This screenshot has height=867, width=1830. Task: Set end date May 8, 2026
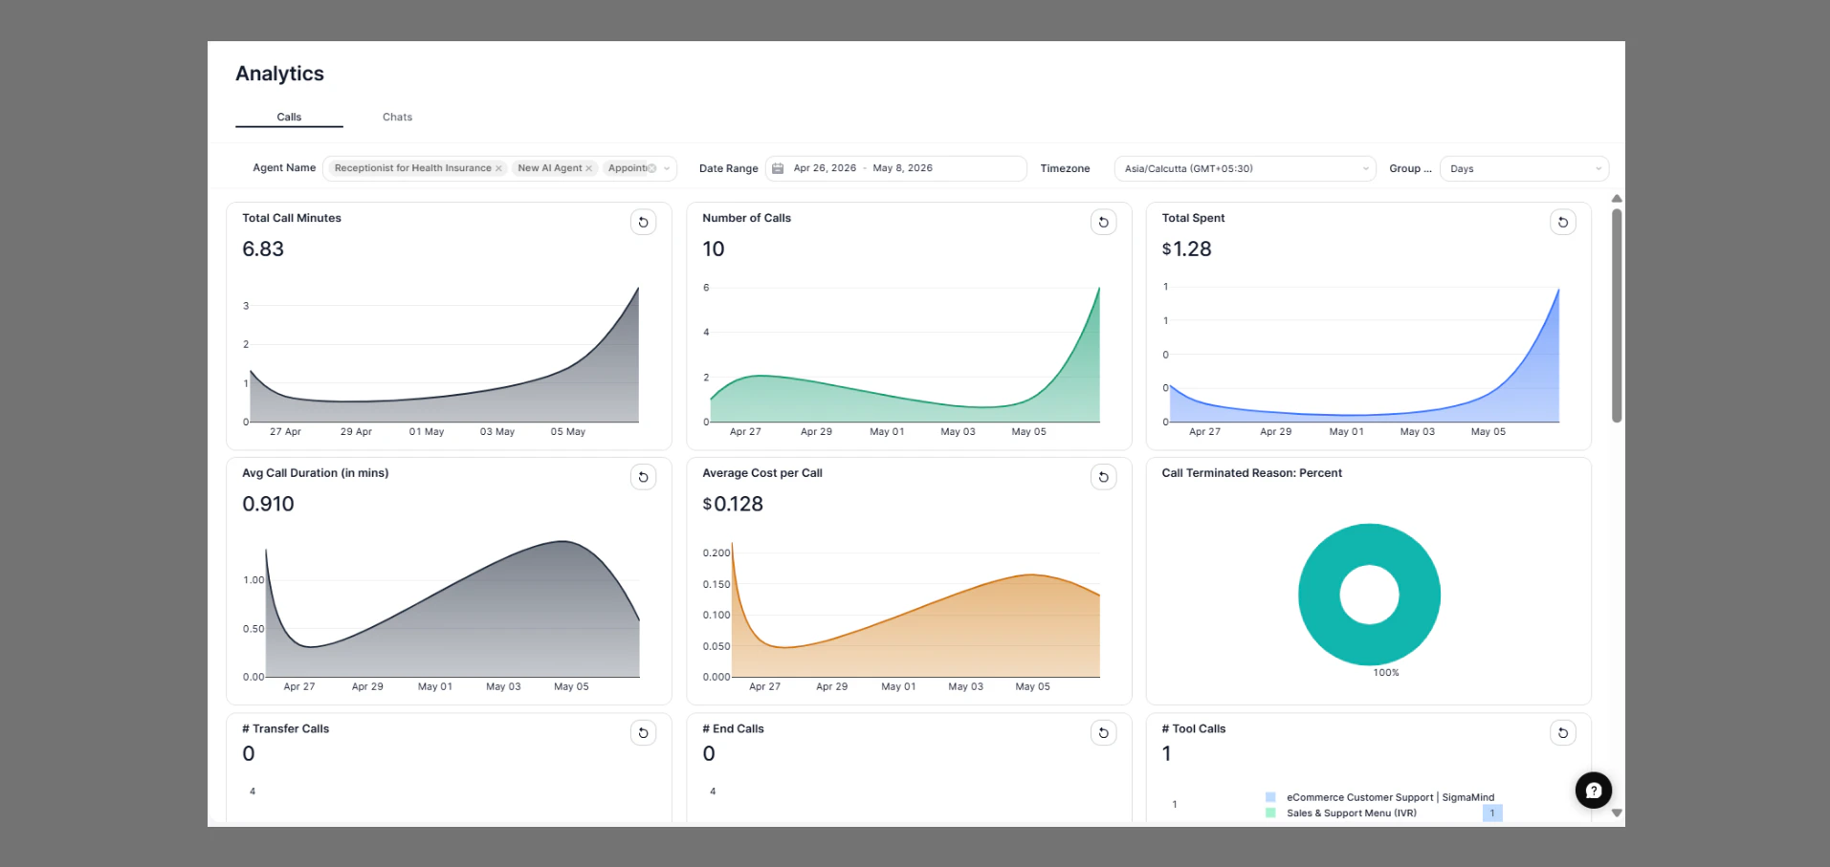[902, 168]
